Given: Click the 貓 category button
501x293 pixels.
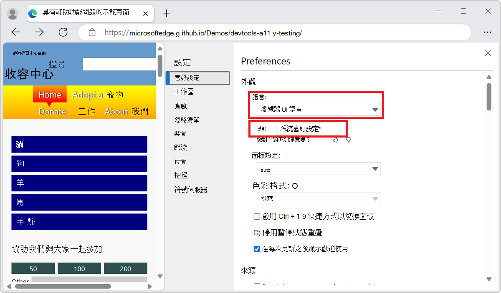Looking at the screenshot, I should (79, 145).
